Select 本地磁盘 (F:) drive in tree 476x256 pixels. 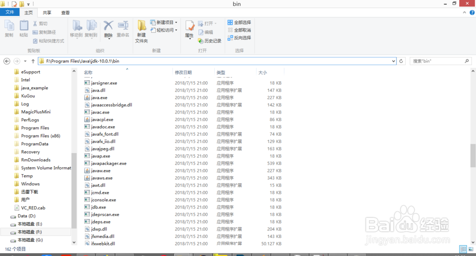pyautogui.click(x=30, y=232)
